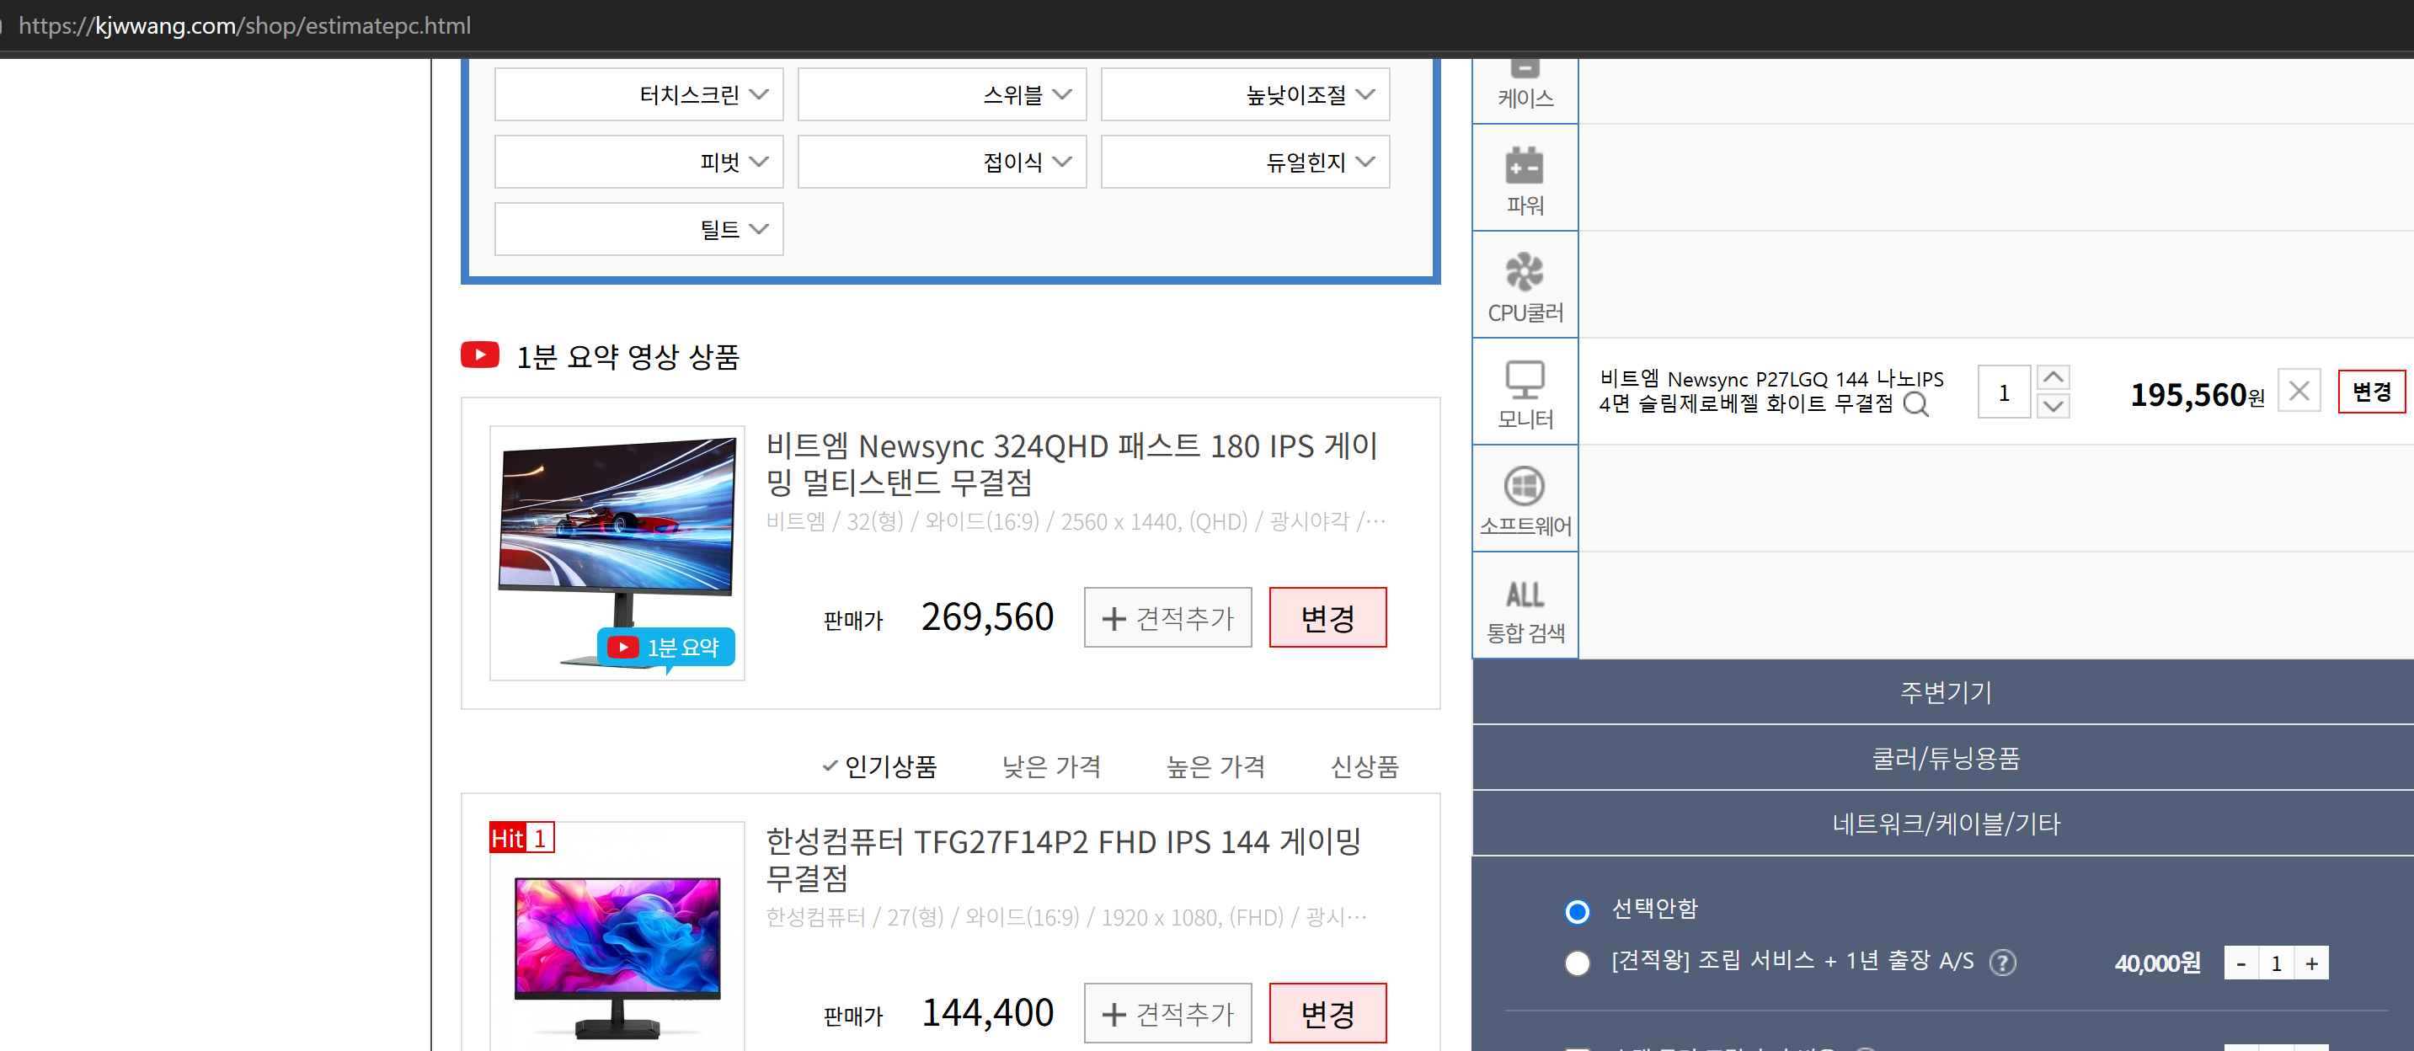This screenshot has width=2414, height=1051.
Task: Click the Hit 1 badge on the 한성컴퓨터 product
Action: (x=522, y=837)
